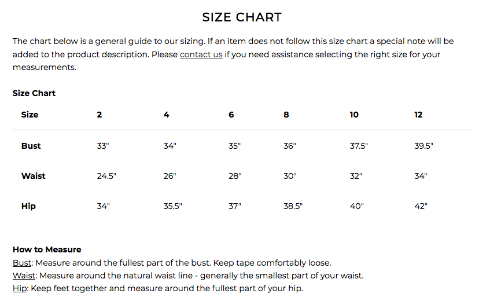Select the size 2 column header
The height and width of the screenshot is (301, 479).
100,115
